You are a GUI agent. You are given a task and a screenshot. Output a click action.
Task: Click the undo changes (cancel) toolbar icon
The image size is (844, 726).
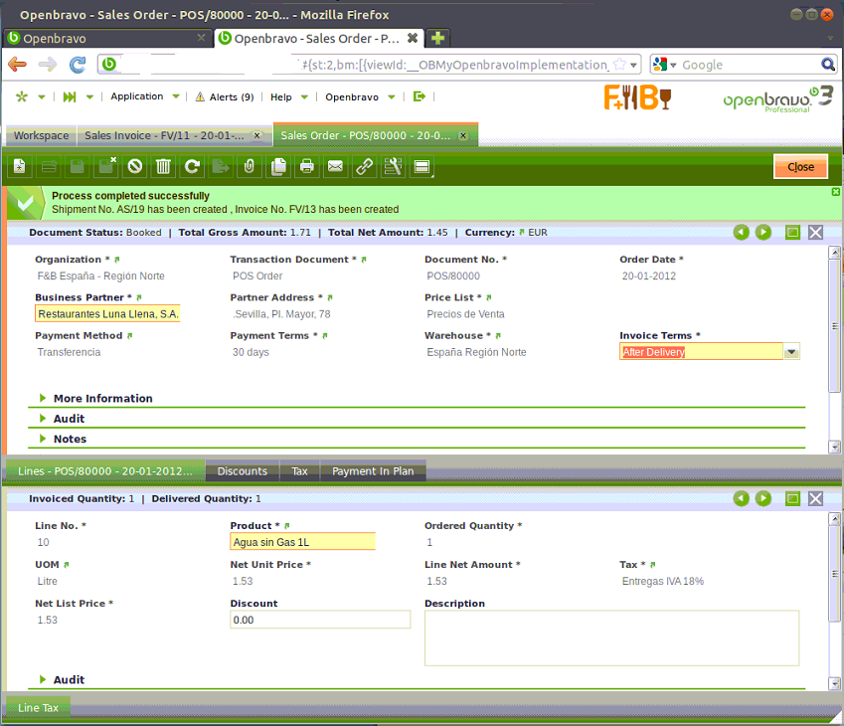coord(134,167)
